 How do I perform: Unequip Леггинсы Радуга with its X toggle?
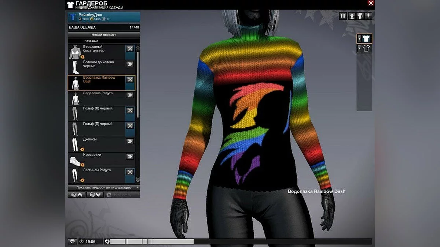coord(130,172)
